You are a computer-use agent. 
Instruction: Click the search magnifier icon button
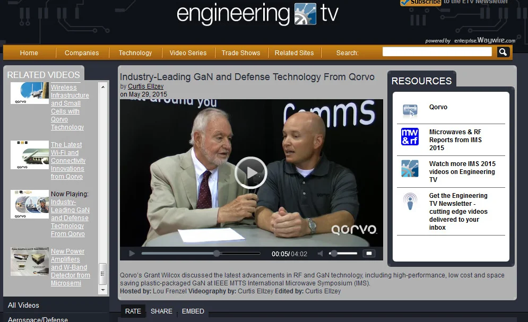(x=503, y=52)
